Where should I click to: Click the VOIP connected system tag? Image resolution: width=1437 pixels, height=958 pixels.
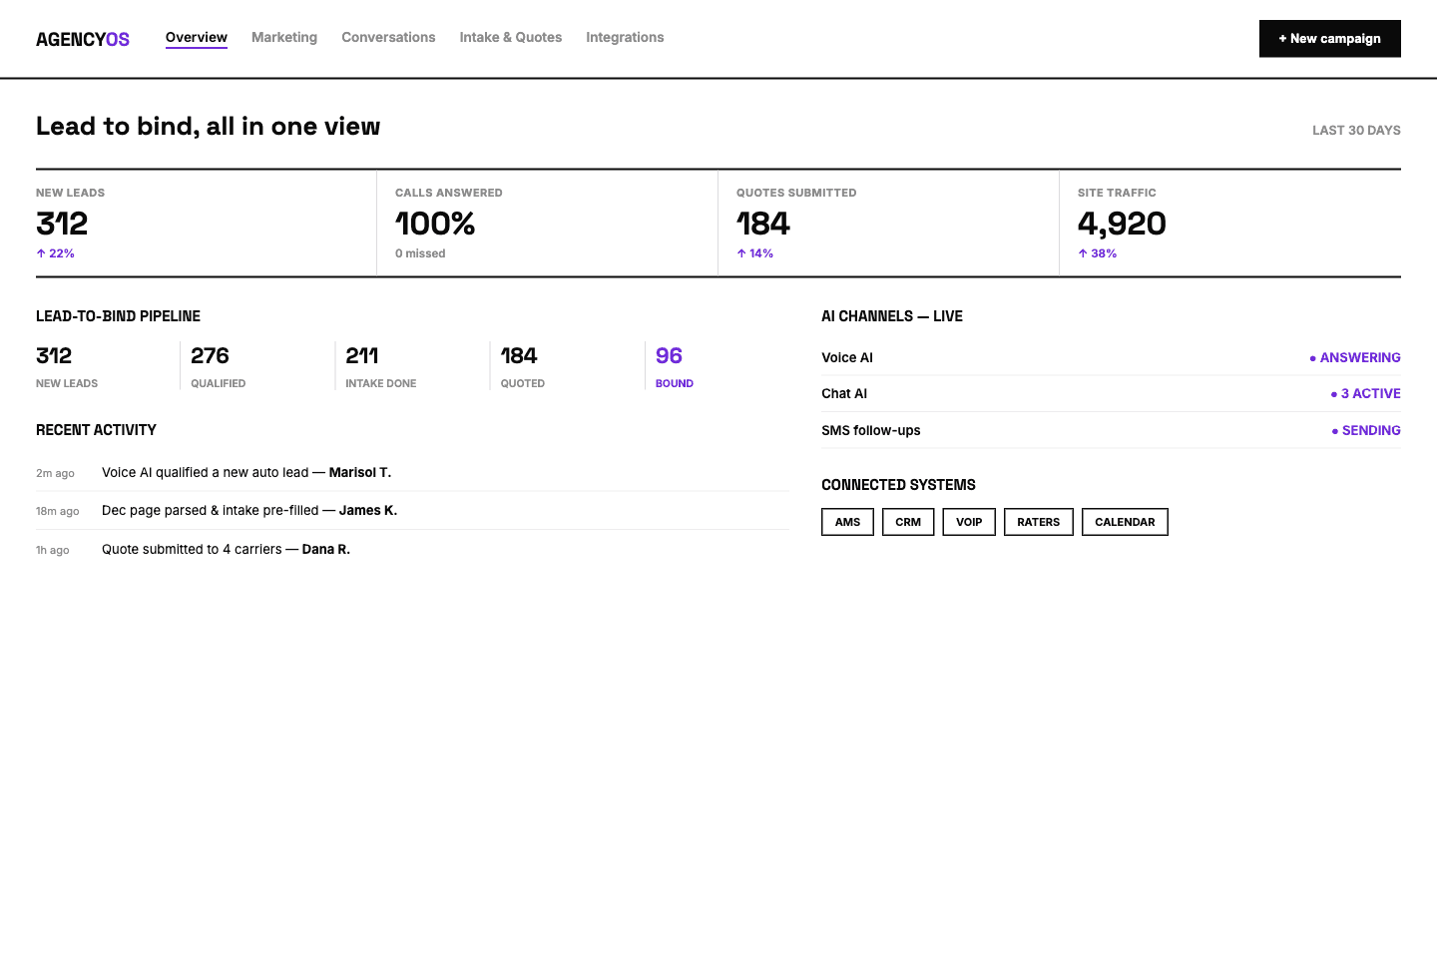tap(969, 522)
